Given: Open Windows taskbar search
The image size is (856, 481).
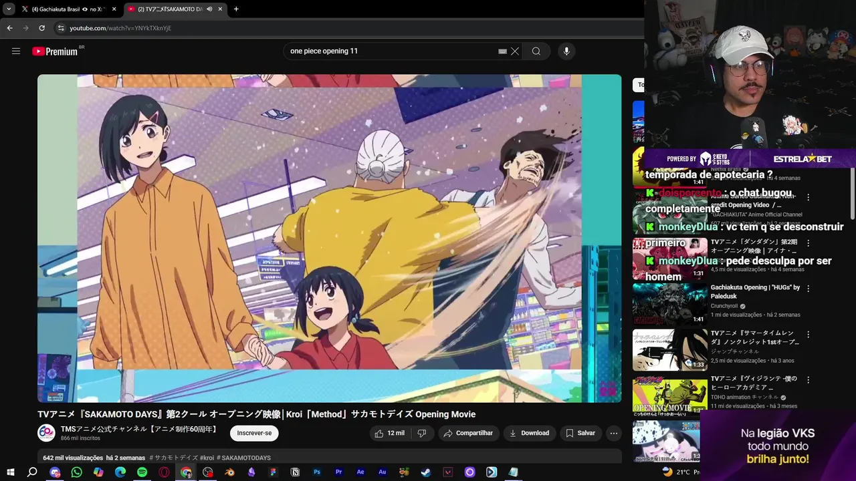Looking at the screenshot, I should [32, 472].
